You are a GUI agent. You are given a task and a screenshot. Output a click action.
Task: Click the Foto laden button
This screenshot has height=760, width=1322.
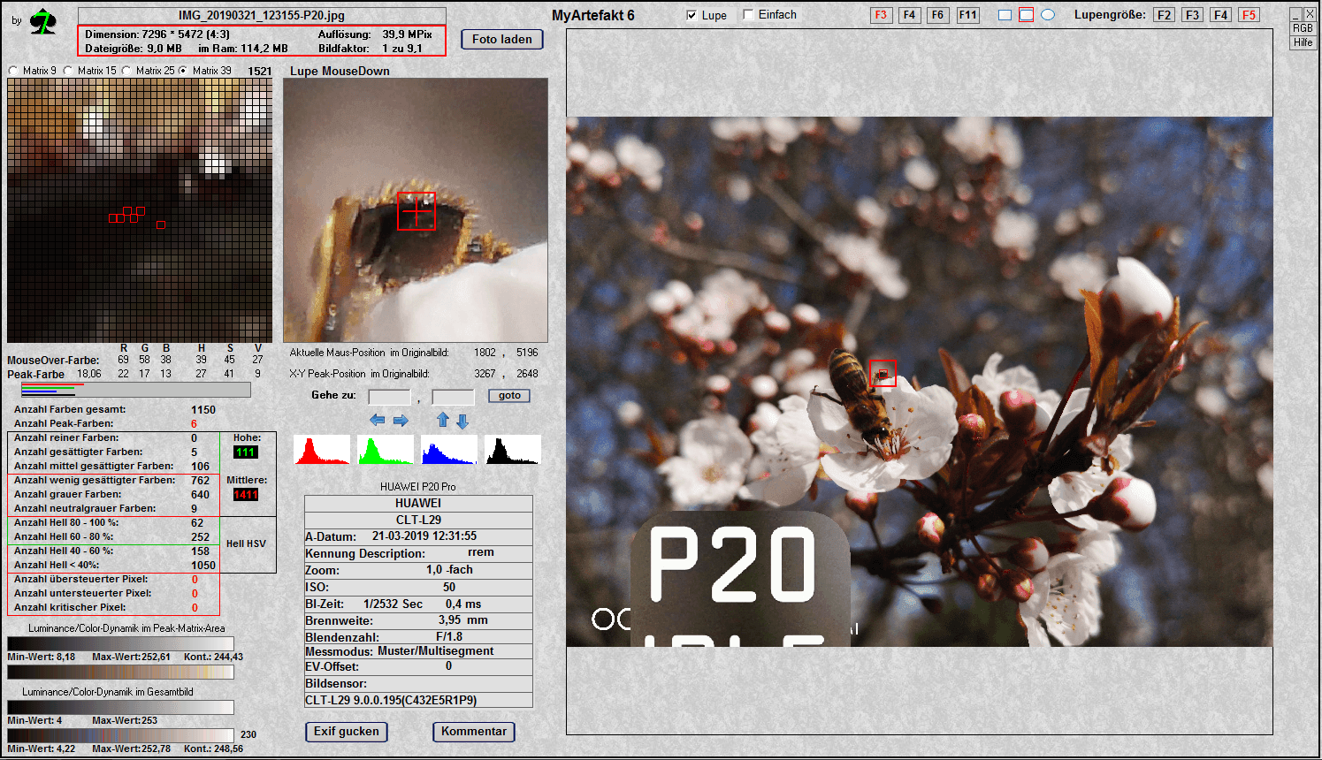[502, 40]
